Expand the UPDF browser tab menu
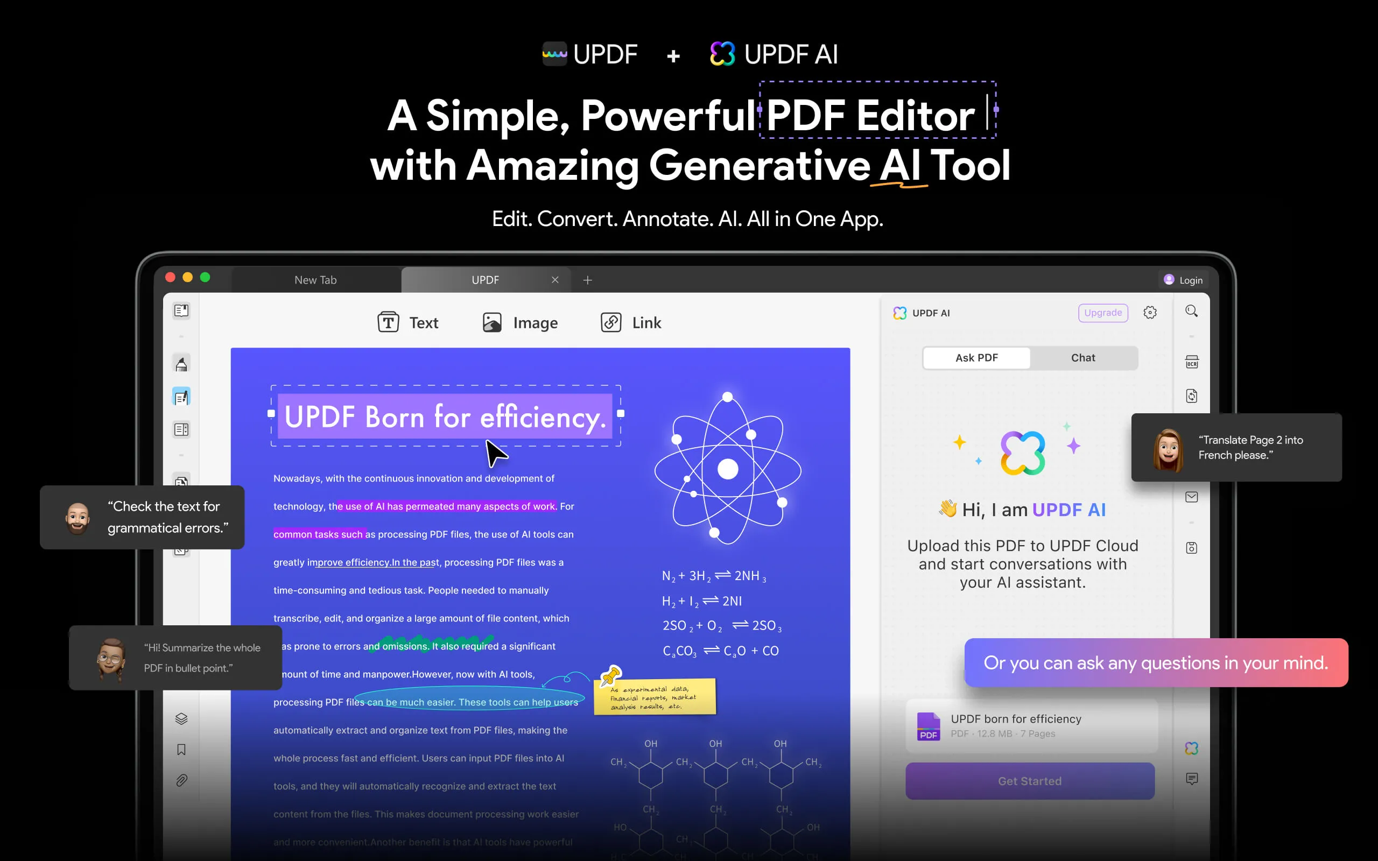Image resolution: width=1378 pixels, height=861 pixels. click(x=486, y=279)
